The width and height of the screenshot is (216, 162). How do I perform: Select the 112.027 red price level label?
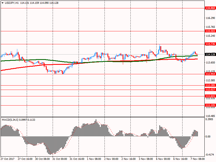point(210,90)
